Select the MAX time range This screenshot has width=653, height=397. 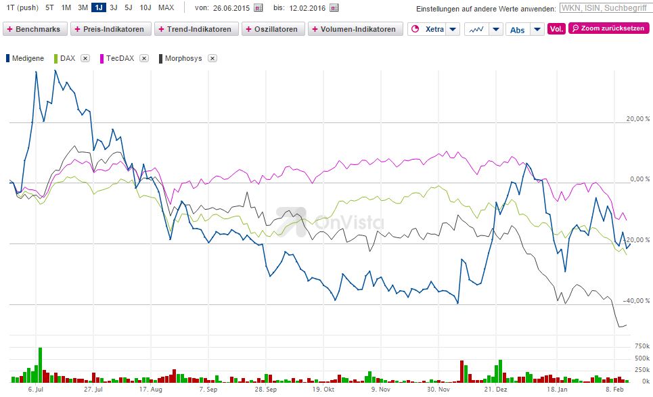[x=166, y=7]
